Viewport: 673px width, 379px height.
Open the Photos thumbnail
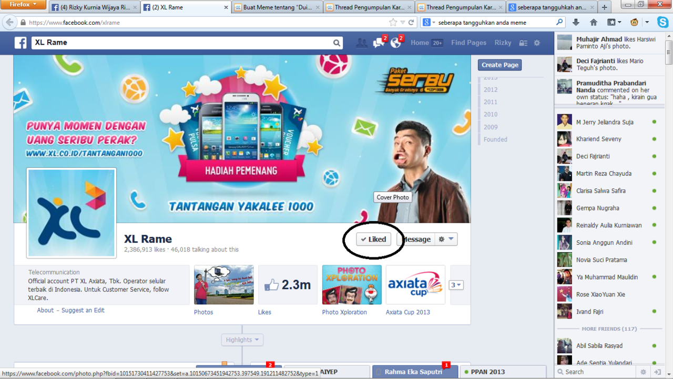pos(224,285)
